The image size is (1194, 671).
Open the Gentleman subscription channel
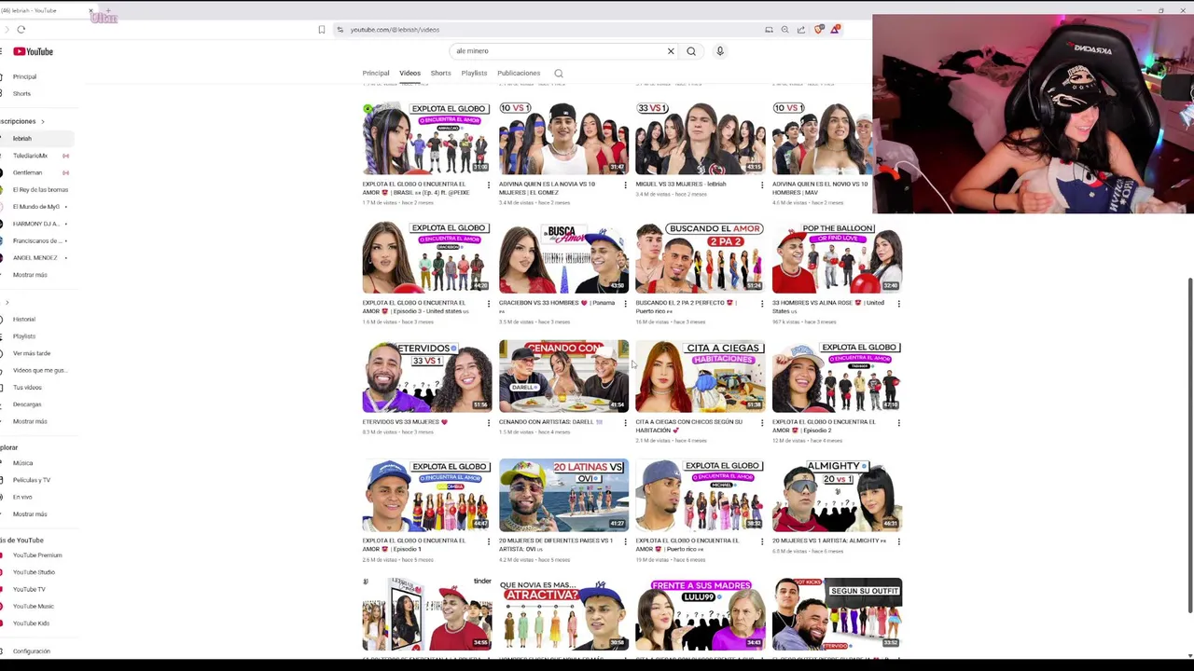(x=27, y=172)
